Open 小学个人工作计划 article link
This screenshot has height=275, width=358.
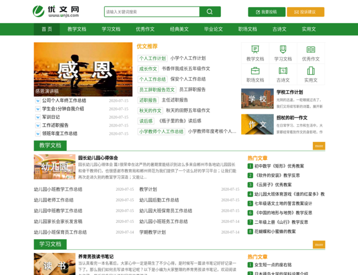(x=188, y=58)
